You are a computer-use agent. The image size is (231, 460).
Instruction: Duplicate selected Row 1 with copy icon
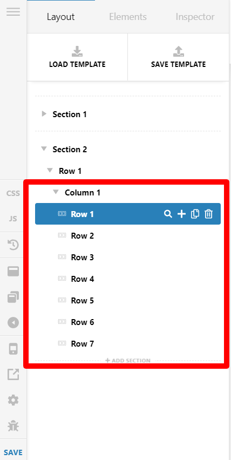coord(195,214)
